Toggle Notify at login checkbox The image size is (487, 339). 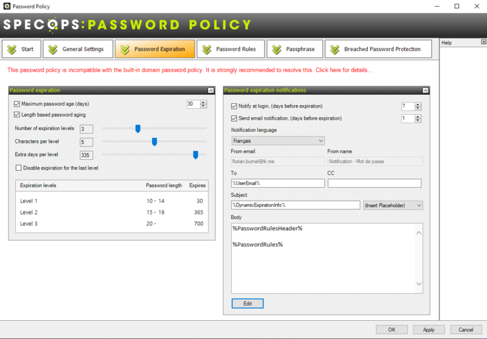coord(234,106)
